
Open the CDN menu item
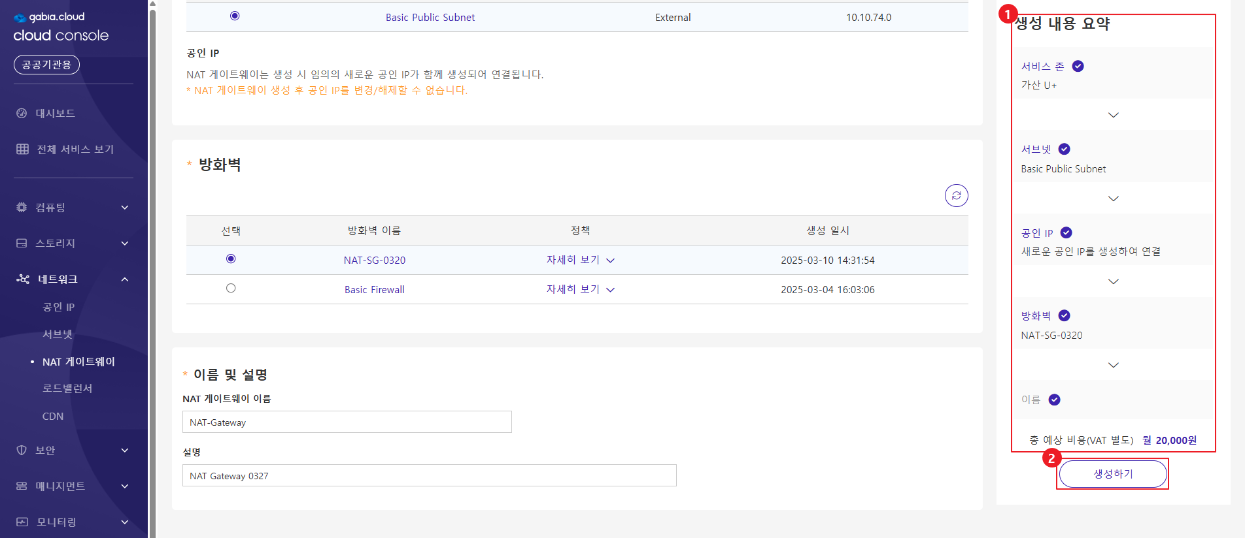pyautogui.click(x=53, y=417)
